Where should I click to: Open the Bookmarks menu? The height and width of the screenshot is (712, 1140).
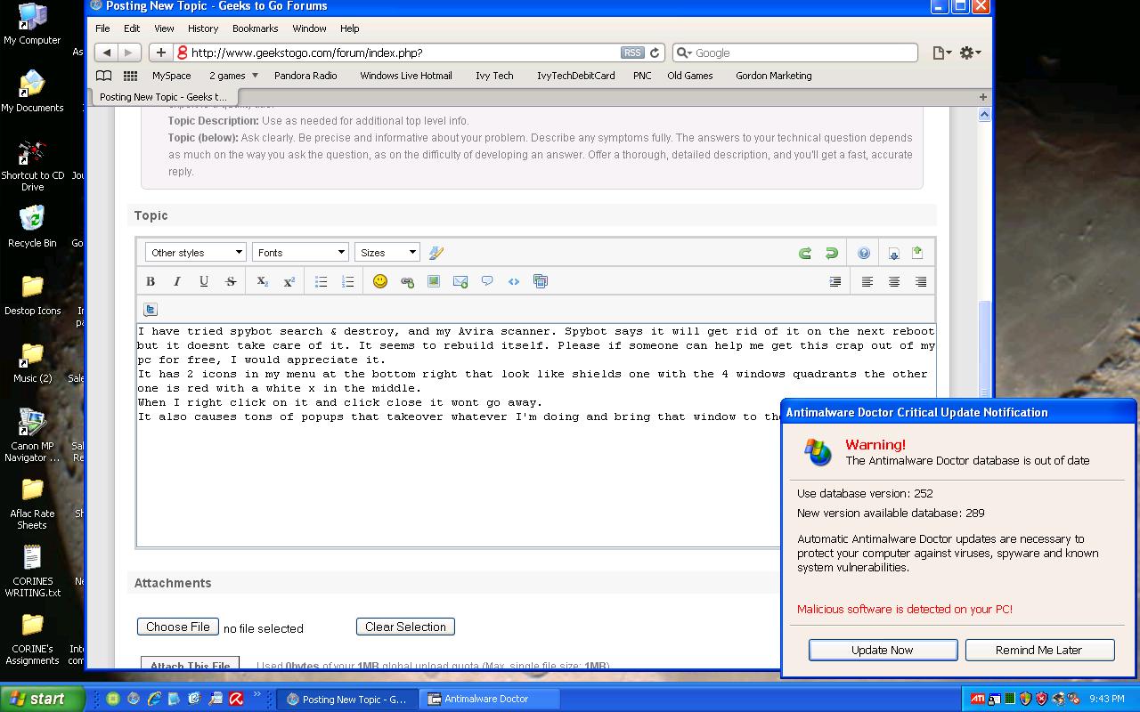pos(255,28)
